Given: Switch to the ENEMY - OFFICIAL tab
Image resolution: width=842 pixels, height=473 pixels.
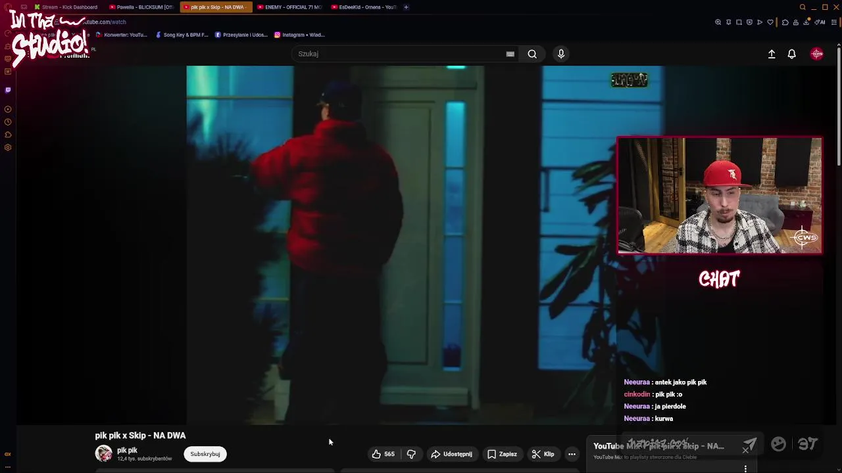Looking at the screenshot, I should coord(289,7).
